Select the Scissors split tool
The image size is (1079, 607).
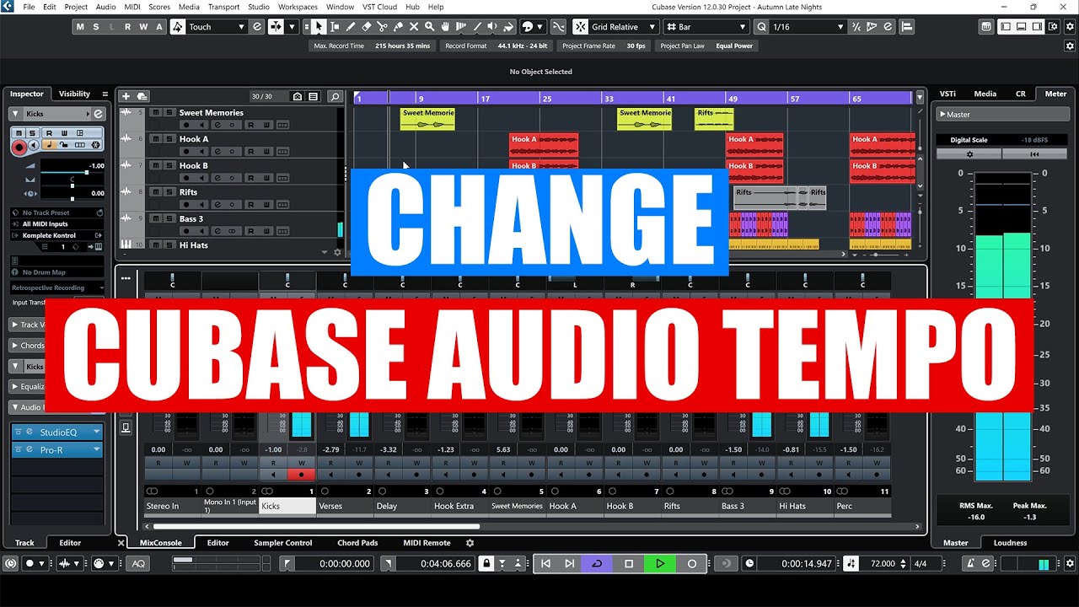pyautogui.click(x=382, y=27)
